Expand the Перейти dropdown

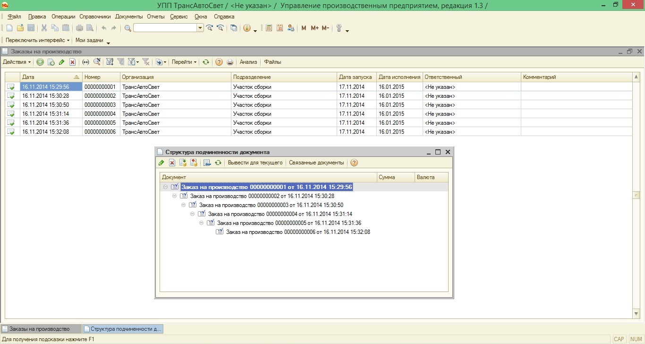[184, 62]
